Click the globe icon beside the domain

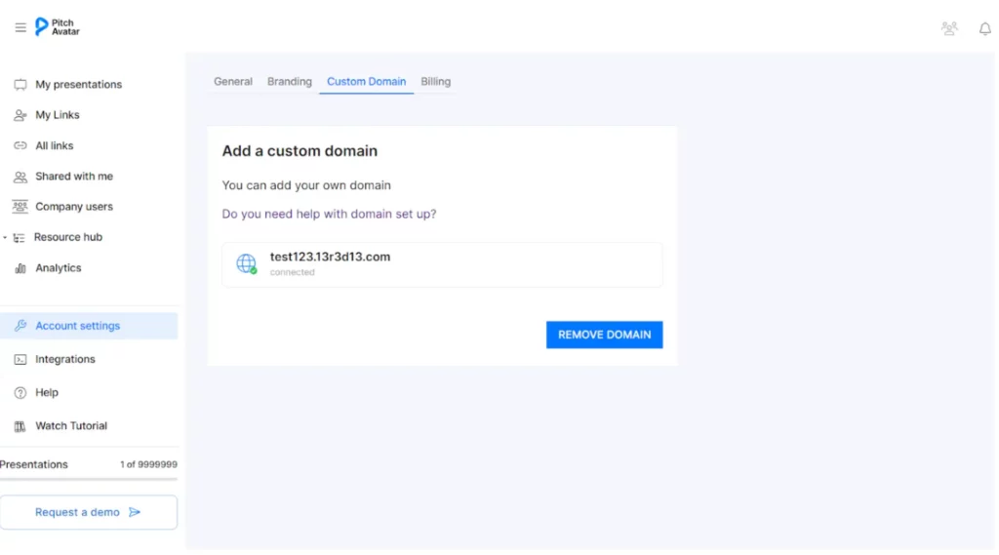pyautogui.click(x=247, y=263)
